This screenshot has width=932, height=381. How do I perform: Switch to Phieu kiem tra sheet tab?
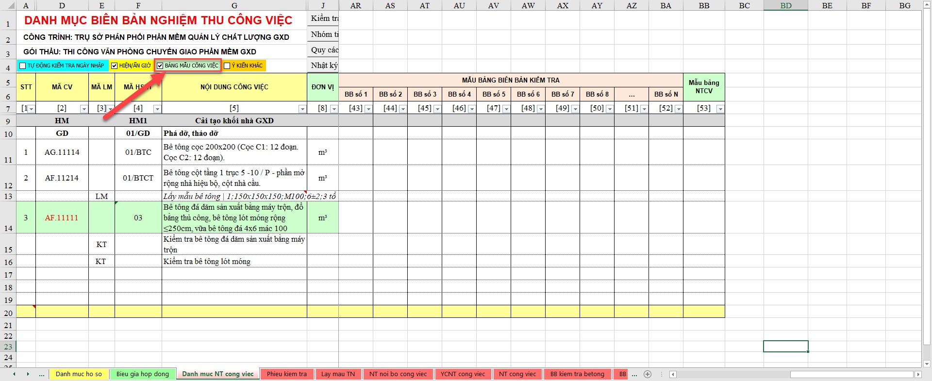click(x=286, y=374)
